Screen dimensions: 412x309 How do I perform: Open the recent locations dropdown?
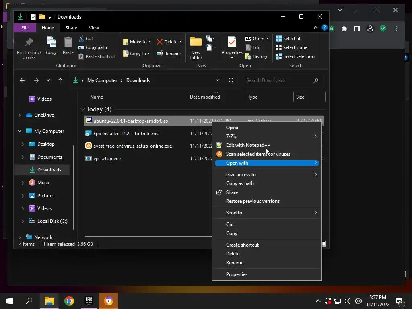click(48, 80)
